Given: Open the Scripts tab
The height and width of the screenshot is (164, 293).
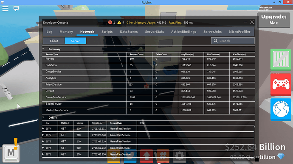Looking at the screenshot, I should 107,32.
